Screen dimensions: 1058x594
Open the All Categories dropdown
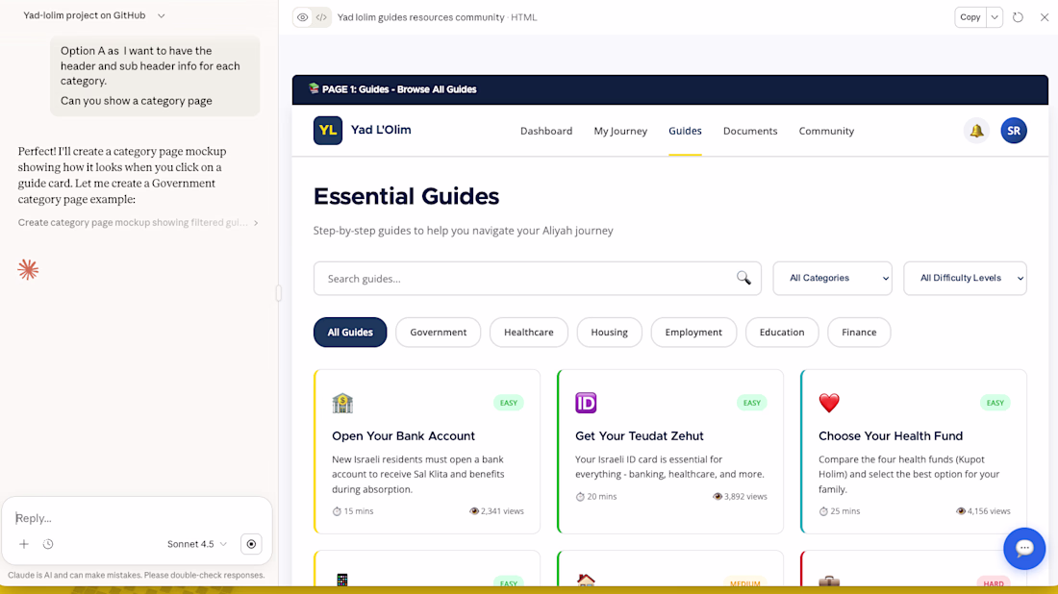[833, 279]
